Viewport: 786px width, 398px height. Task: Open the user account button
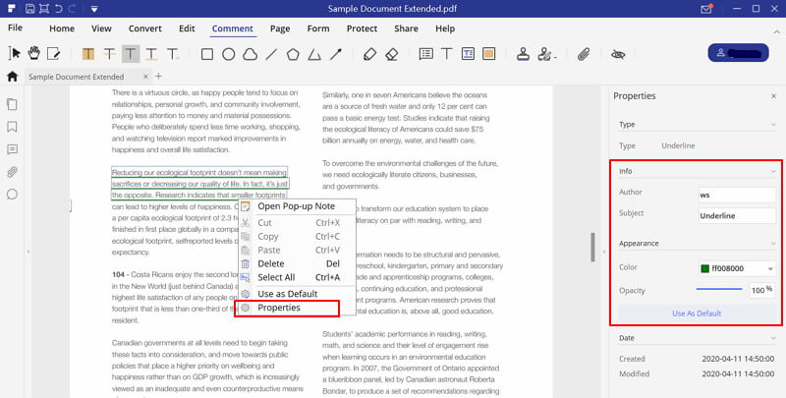point(738,53)
